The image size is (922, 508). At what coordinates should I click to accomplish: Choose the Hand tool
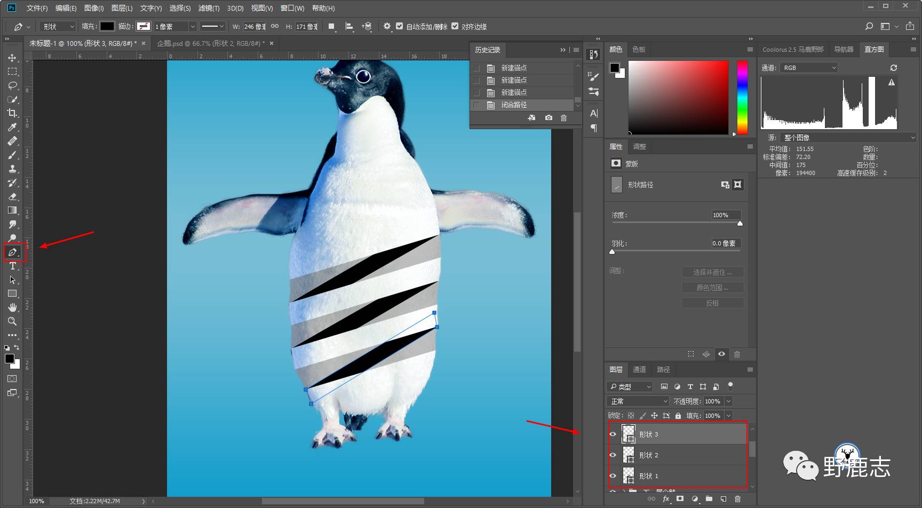(x=12, y=307)
